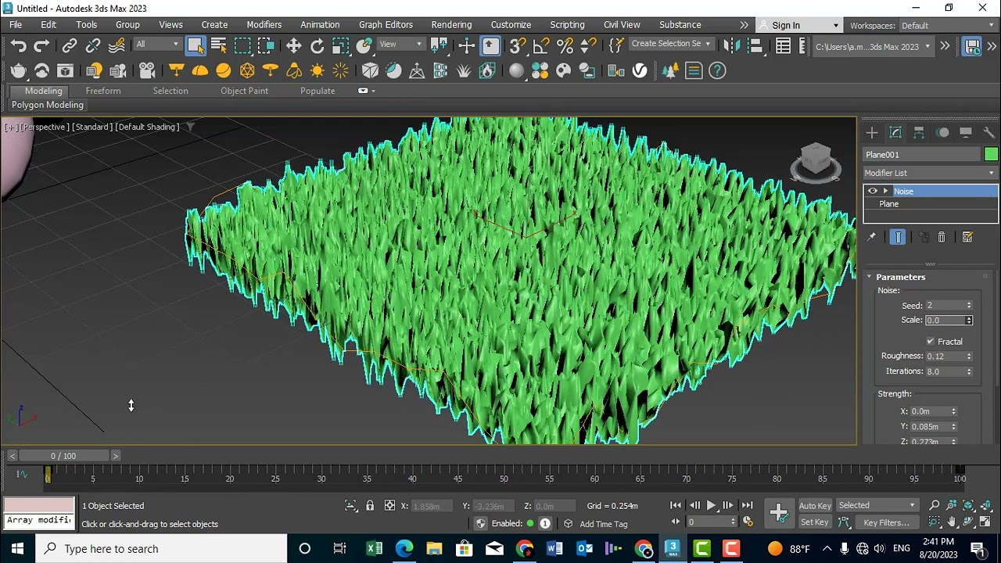Viewport: 1001px width, 563px height.
Task: Toggle Absolute Mode Transform Type-In icon
Action: coord(389,506)
